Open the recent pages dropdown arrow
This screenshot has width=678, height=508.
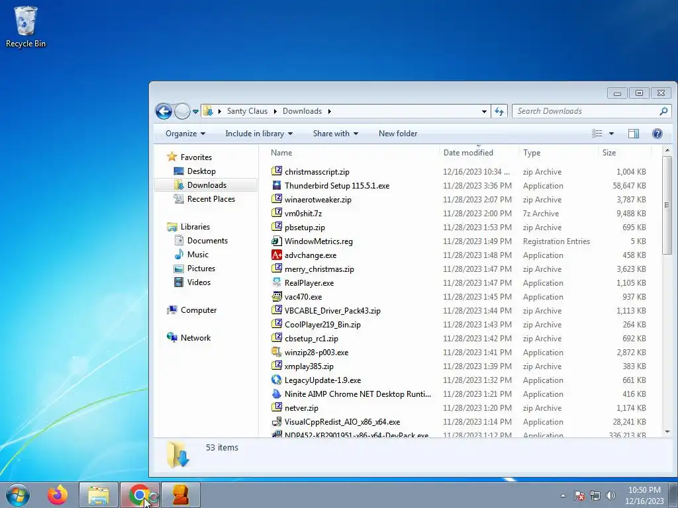pos(195,111)
